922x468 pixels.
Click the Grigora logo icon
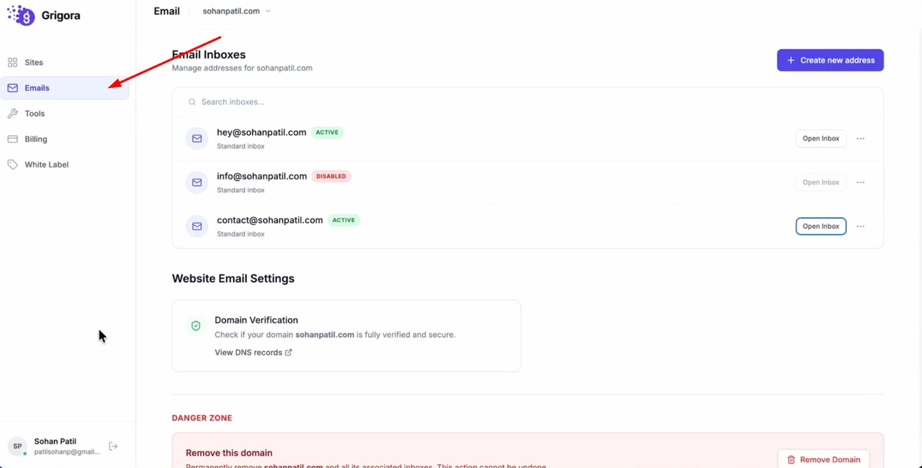coord(21,15)
